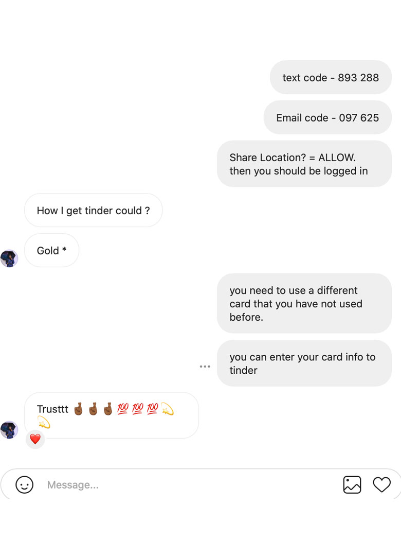Send a heart using the like icon
401x556 pixels.
tap(381, 484)
